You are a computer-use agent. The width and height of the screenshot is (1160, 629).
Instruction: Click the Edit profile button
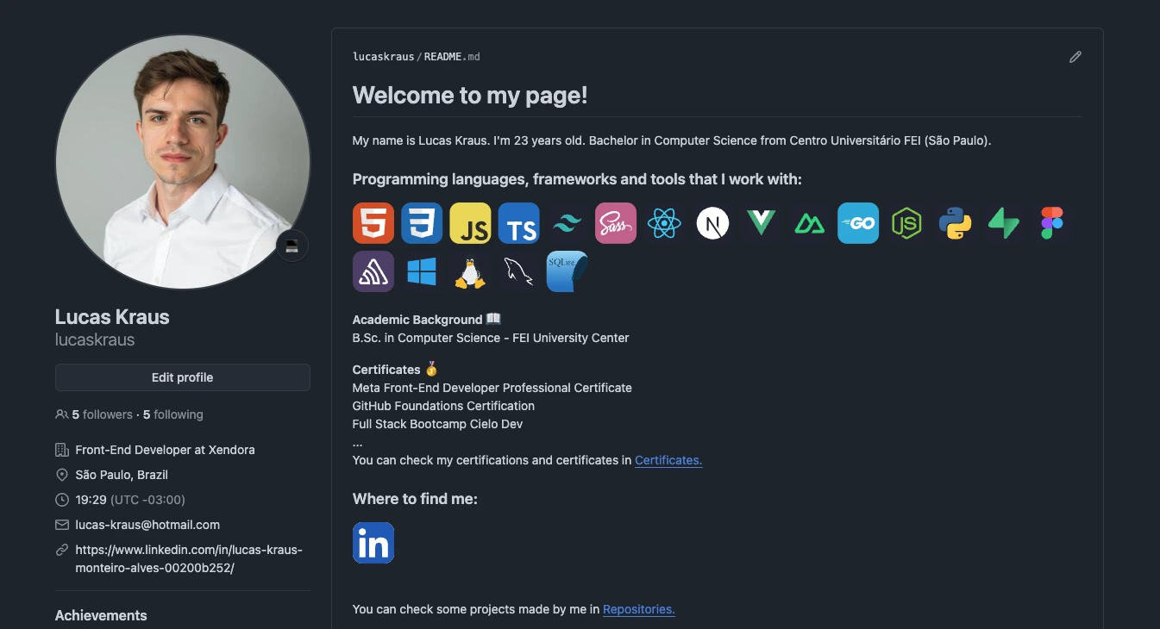tap(182, 377)
